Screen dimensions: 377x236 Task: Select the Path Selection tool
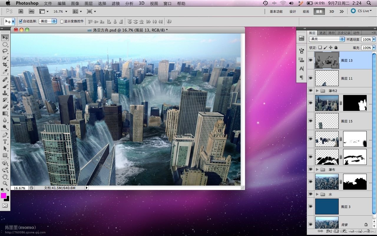point(5,148)
